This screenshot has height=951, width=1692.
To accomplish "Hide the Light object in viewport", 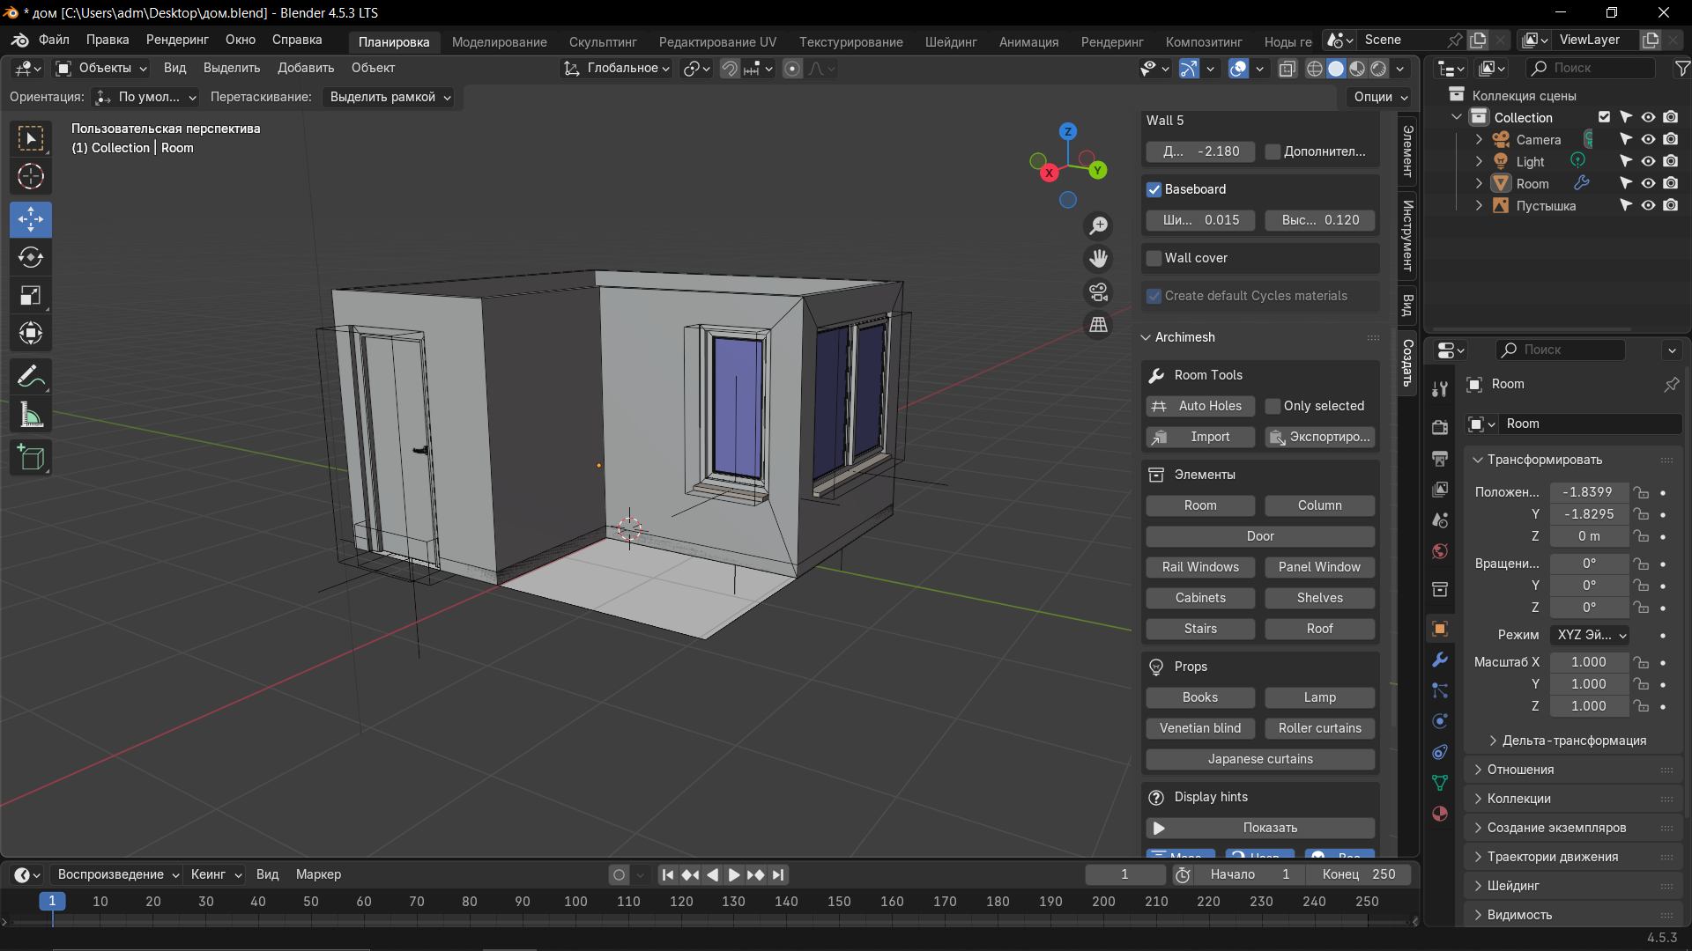I will pyautogui.click(x=1648, y=161).
